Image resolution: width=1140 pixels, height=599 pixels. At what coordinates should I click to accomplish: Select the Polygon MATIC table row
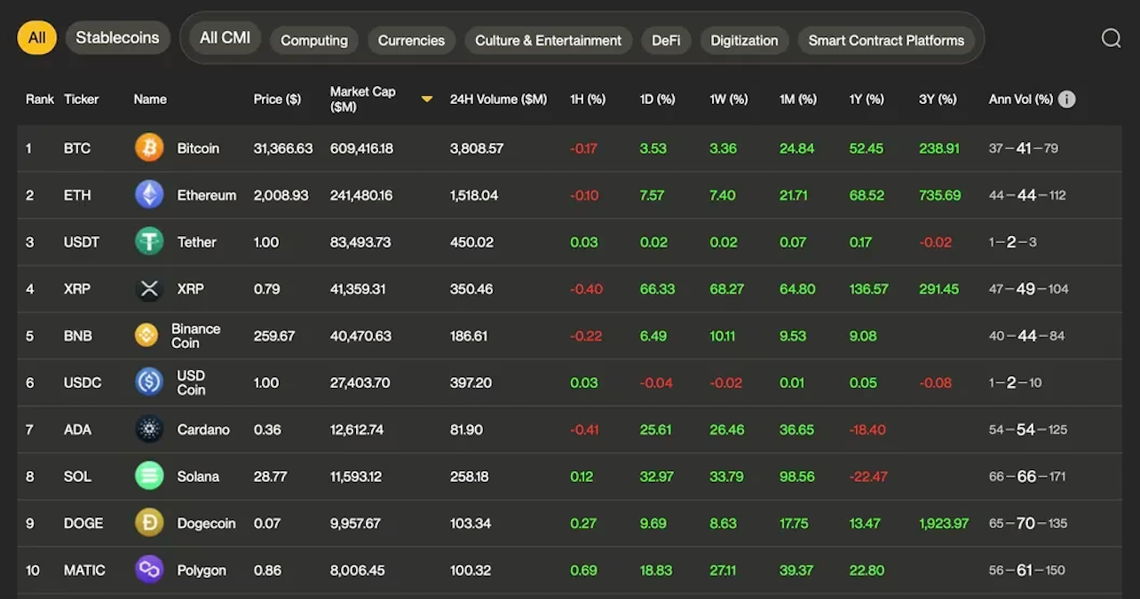tap(568, 570)
